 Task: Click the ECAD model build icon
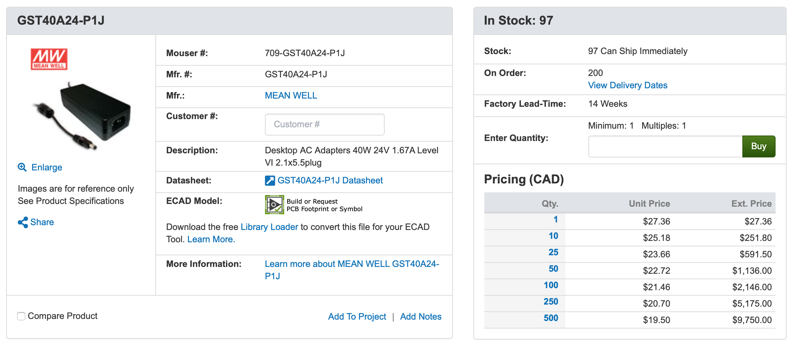click(274, 205)
